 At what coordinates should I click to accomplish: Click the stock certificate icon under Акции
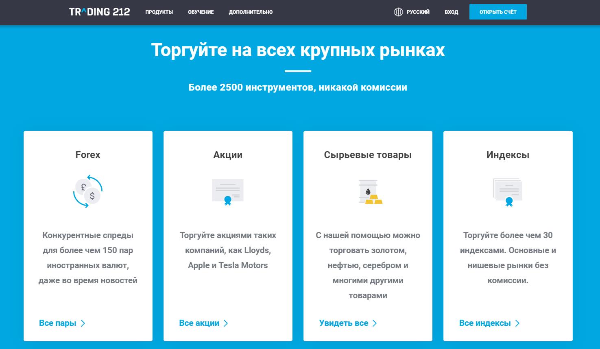[x=227, y=191]
